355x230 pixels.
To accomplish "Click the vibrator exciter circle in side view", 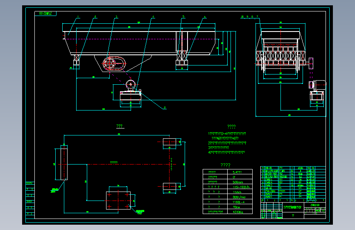I will tap(110, 63).
